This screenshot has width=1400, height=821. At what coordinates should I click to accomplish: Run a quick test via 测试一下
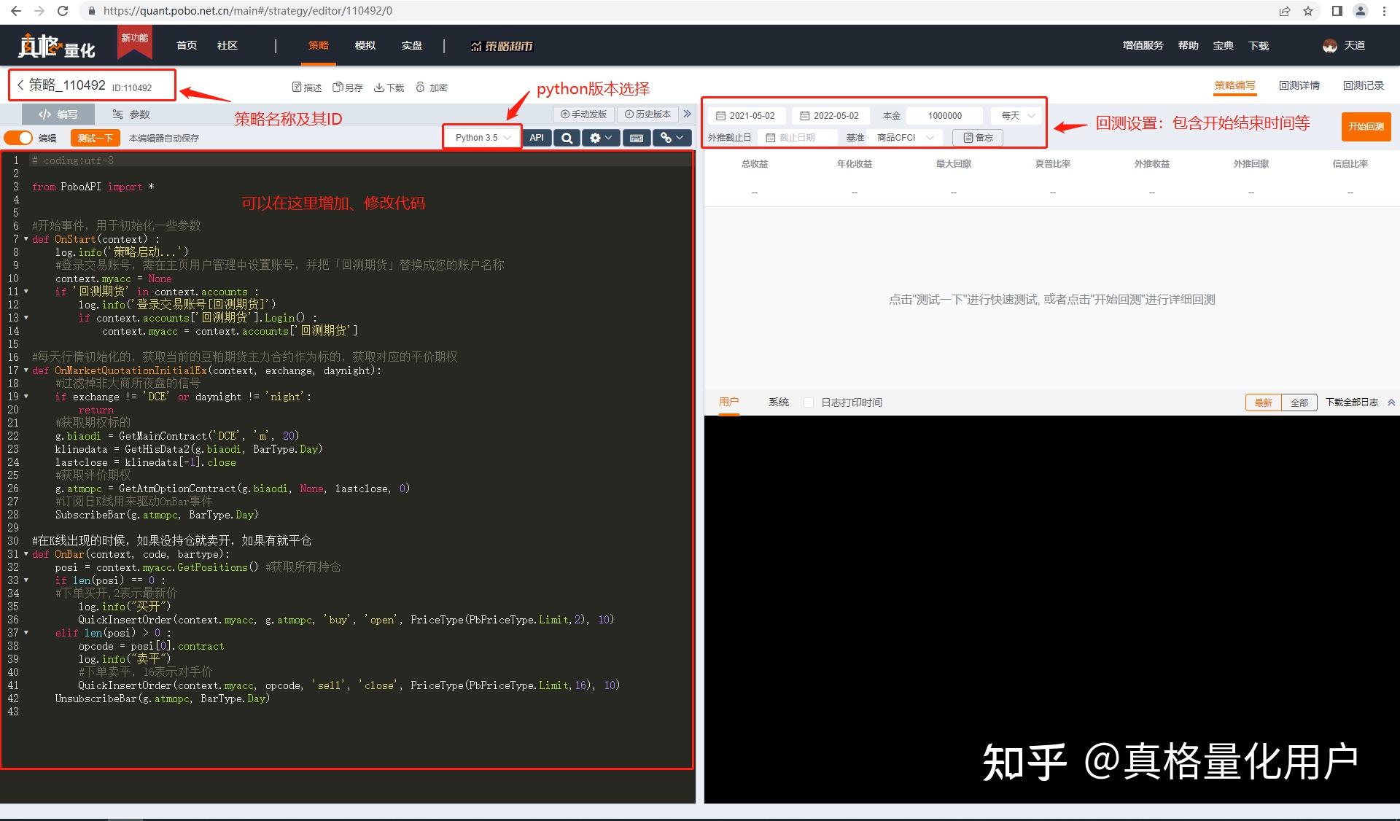tap(94, 137)
